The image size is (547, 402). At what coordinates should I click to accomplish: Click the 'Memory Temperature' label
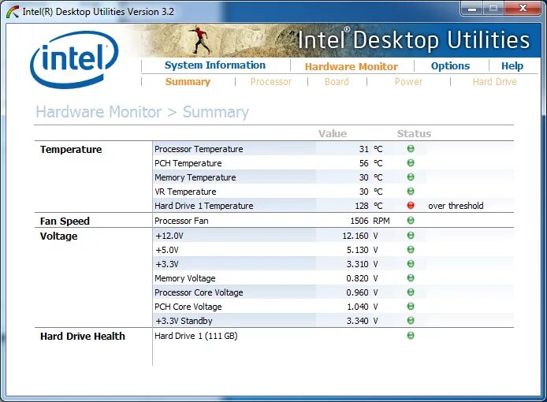point(195,177)
